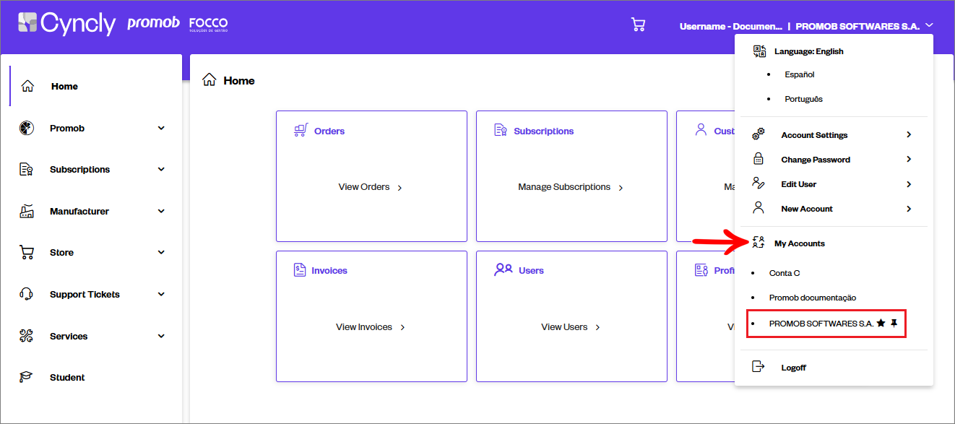Click the Focco logo in header

pos(208,25)
